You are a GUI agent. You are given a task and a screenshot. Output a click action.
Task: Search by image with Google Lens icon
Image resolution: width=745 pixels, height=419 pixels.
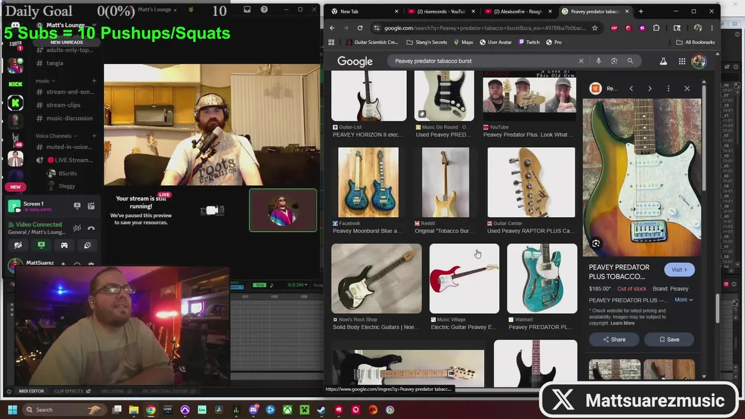[614, 61]
